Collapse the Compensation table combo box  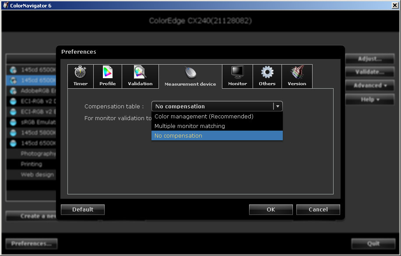pos(278,106)
